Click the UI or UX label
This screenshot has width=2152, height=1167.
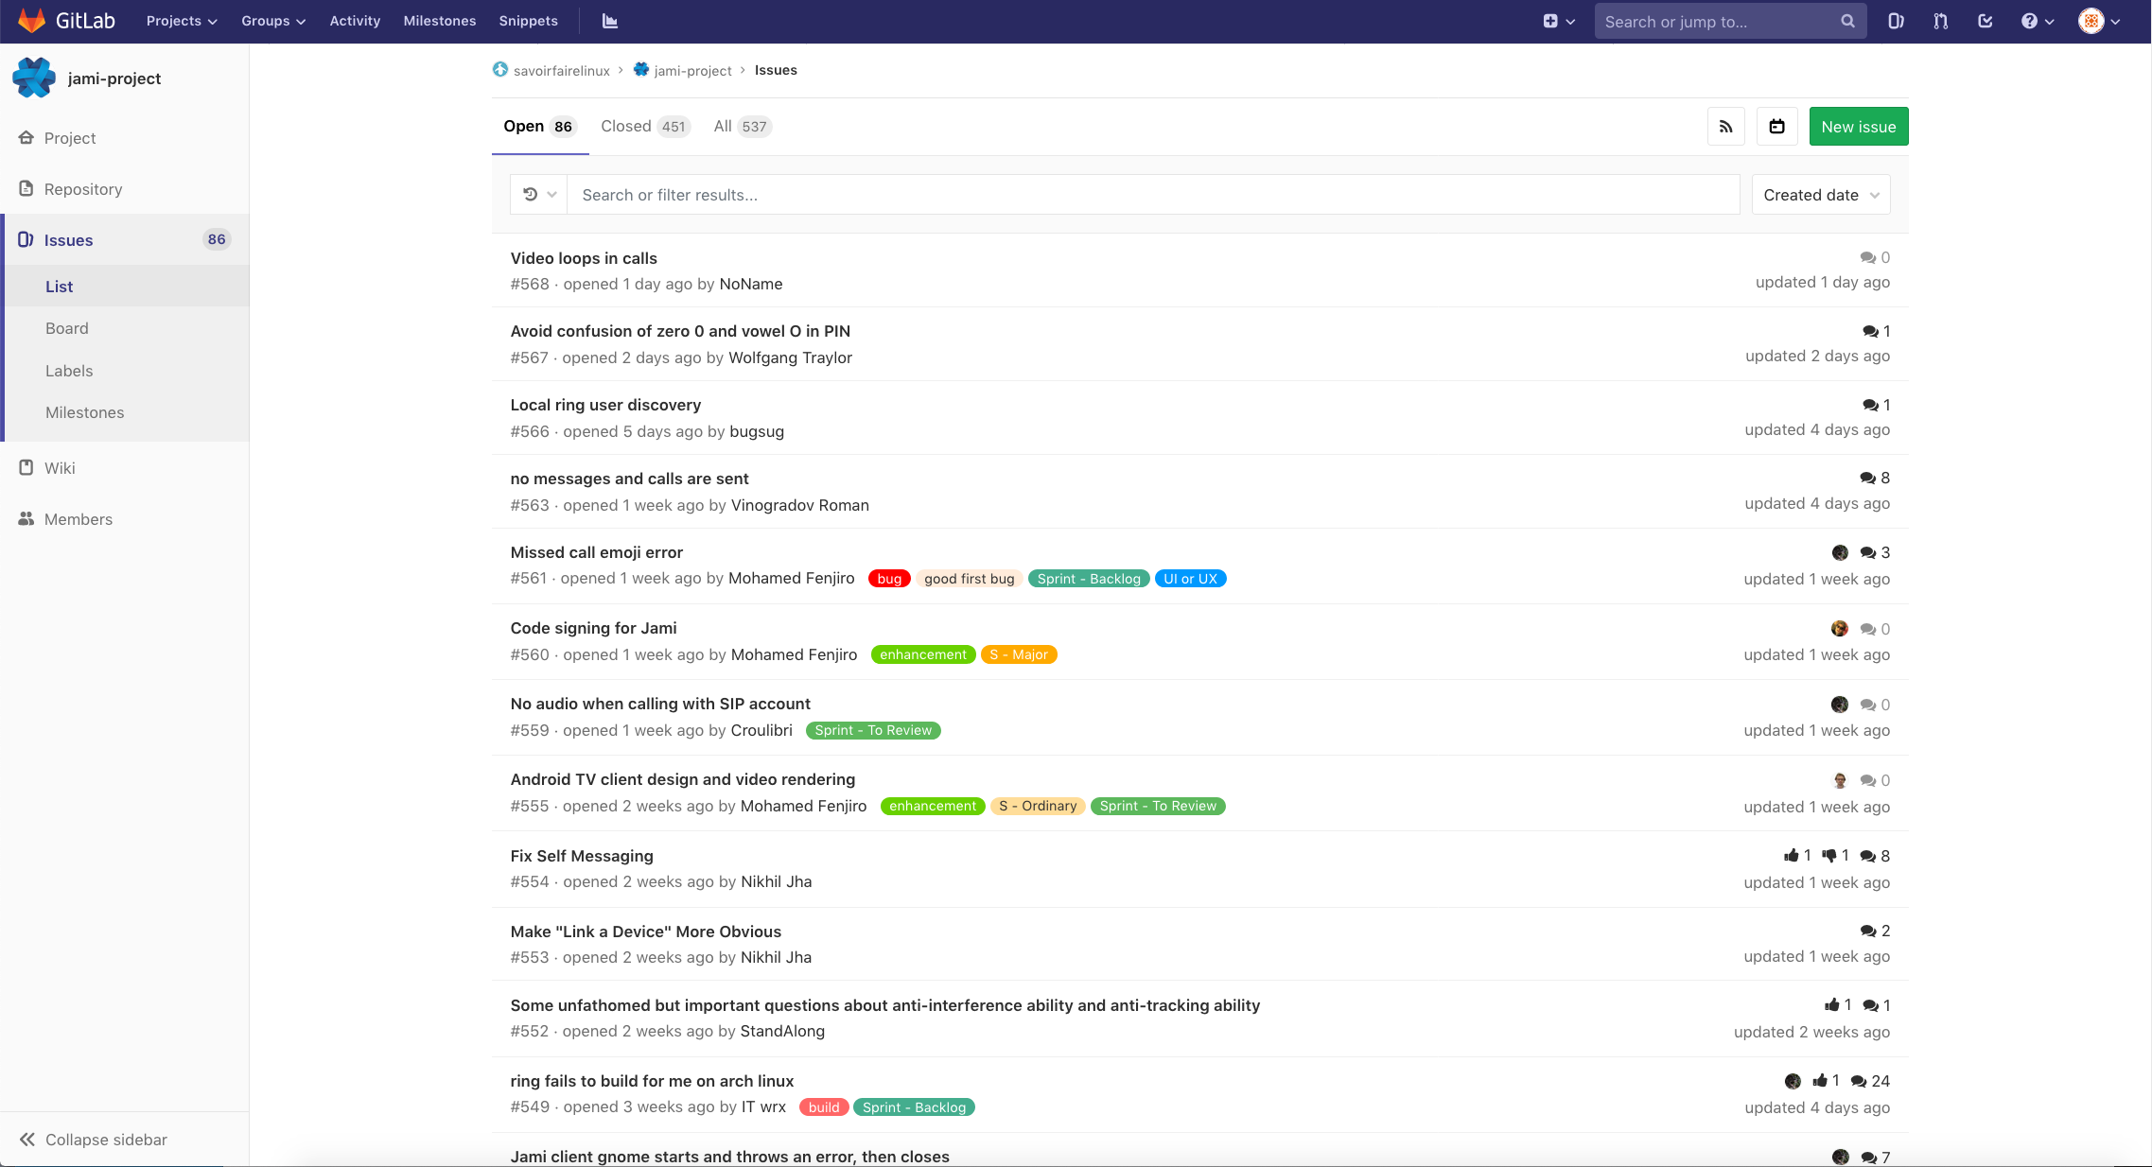click(x=1191, y=579)
